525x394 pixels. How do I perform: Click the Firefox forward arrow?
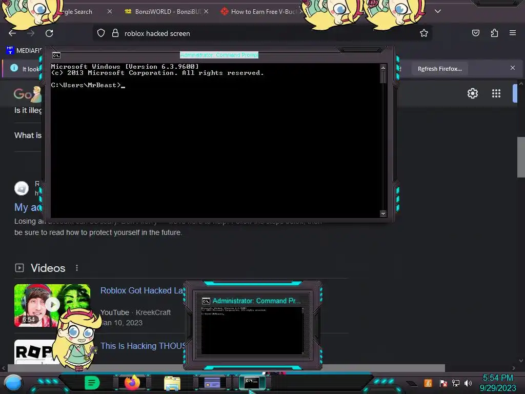(31, 33)
